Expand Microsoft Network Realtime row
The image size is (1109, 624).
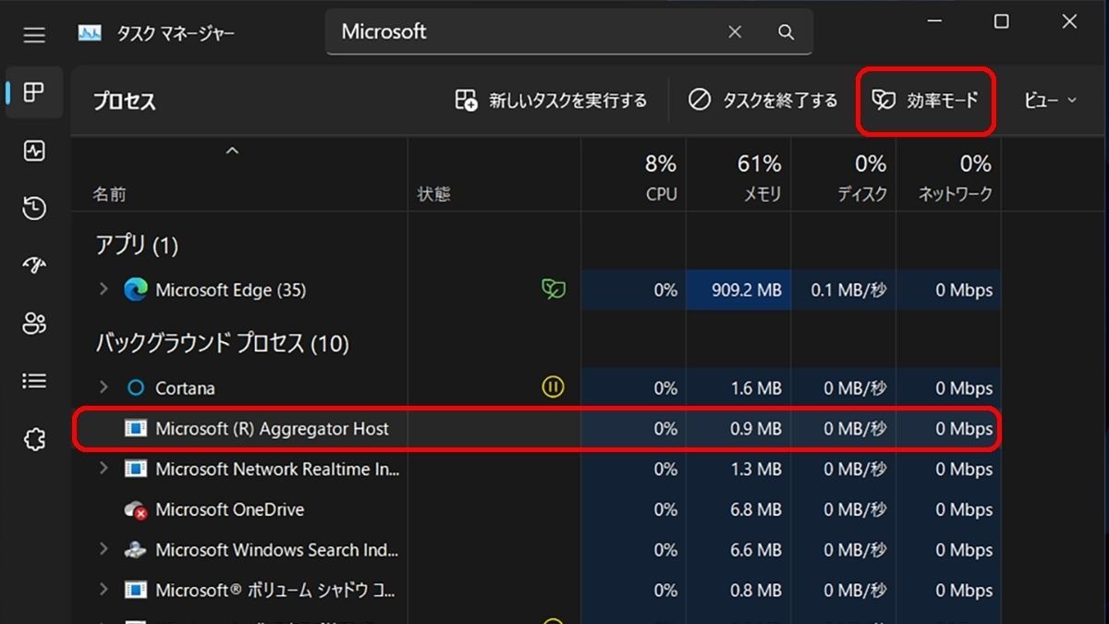pyautogui.click(x=104, y=470)
